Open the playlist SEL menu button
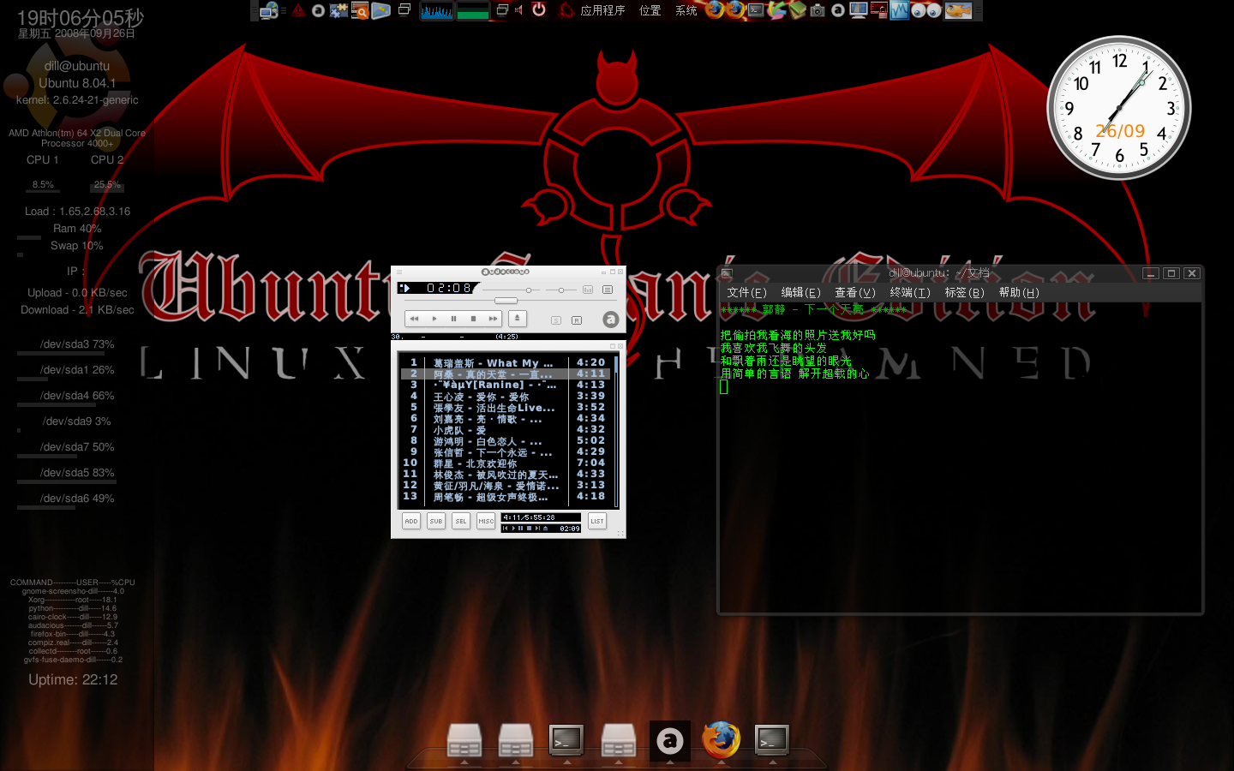 (461, 521)
